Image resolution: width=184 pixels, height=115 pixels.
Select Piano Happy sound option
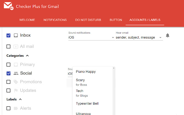click(86, 72)
